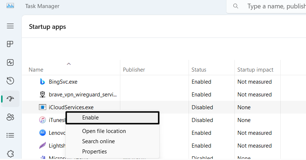Open the App history page icon

pos(10,81)
